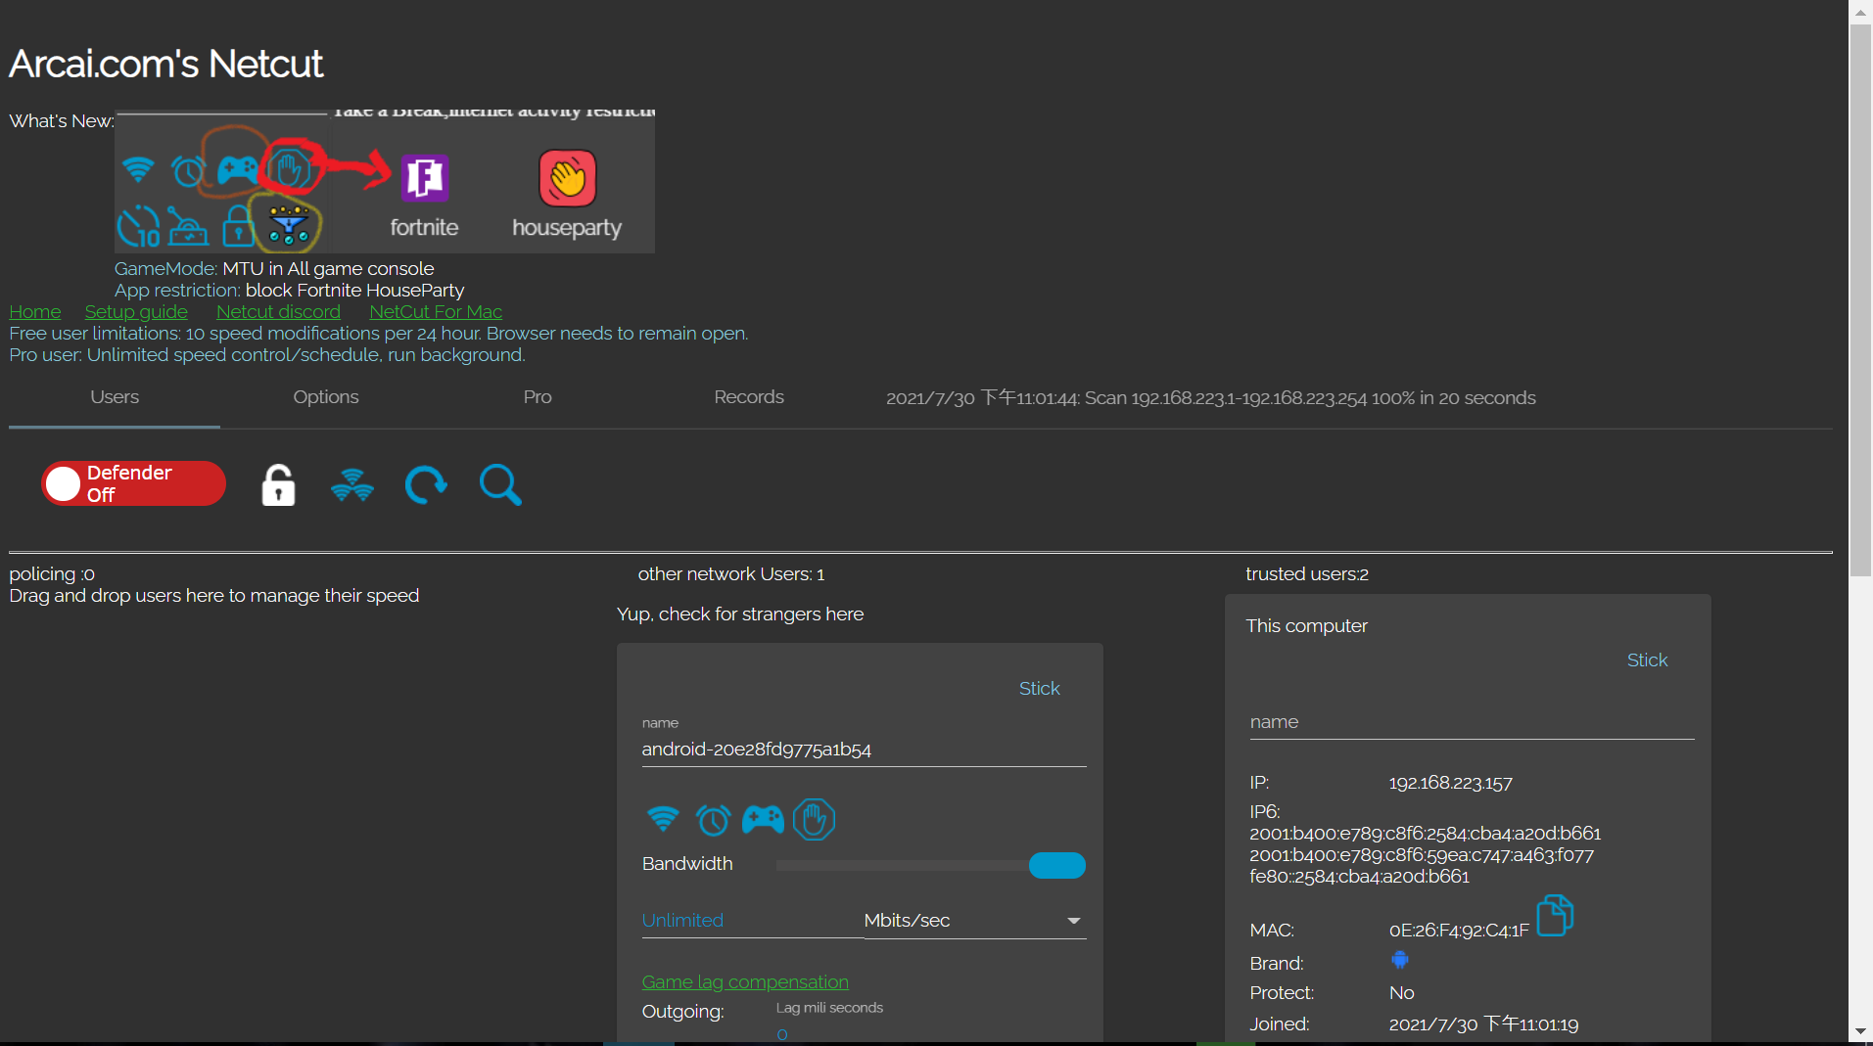This screenshot has height=1046, width=1873.
Task: Click the WiFi network toolbar icon
Action: (352, 485)
